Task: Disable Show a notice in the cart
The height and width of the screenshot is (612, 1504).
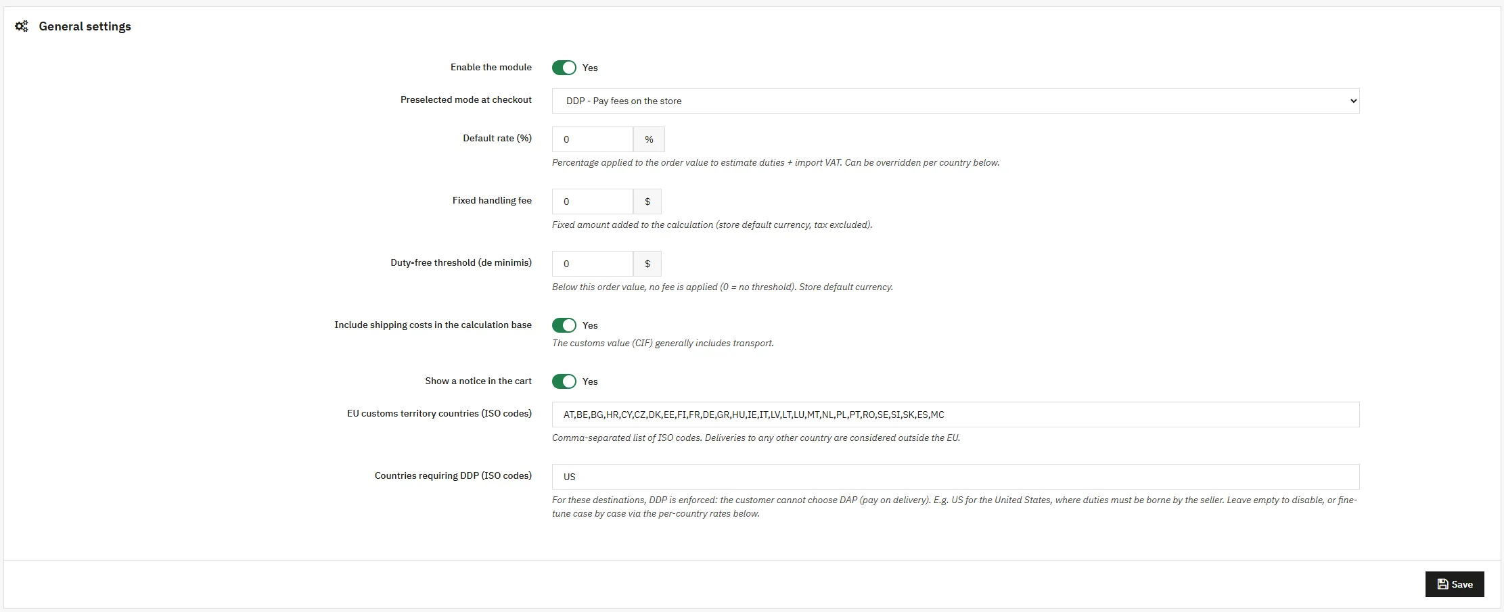Action: pyautogui.click(x=564, y=381)
